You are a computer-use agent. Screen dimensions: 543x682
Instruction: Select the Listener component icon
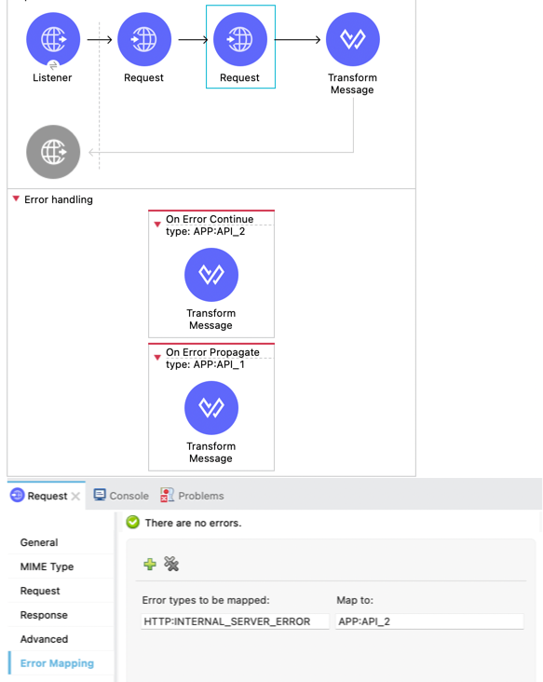point(53,39)
